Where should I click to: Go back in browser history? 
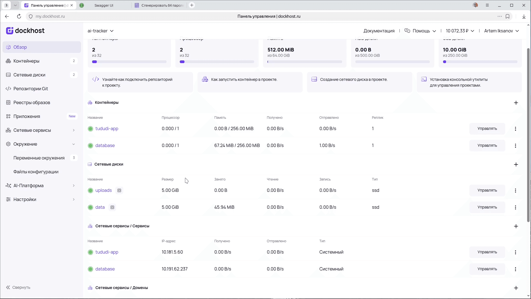(7, 16)
